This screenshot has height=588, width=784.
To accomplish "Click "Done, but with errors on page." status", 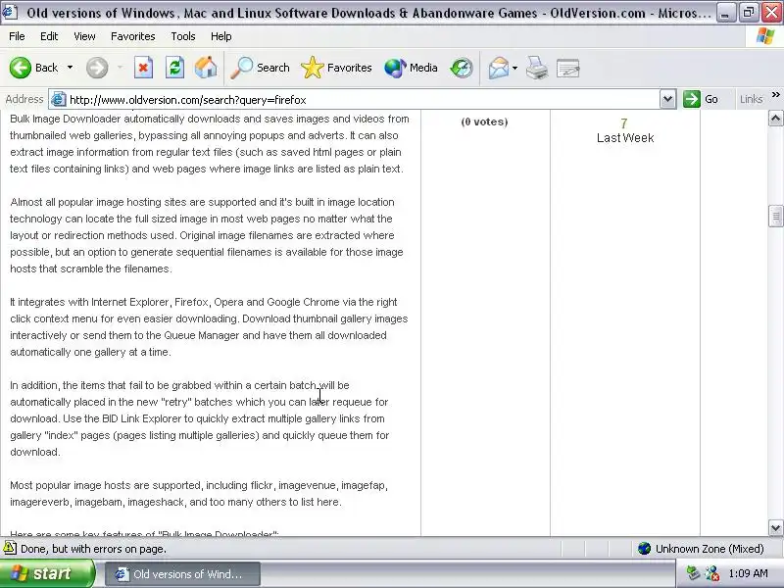I will coord(93,549).
